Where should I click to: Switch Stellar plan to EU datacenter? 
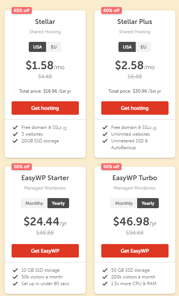pyautogui.click(x=53, y=47)
